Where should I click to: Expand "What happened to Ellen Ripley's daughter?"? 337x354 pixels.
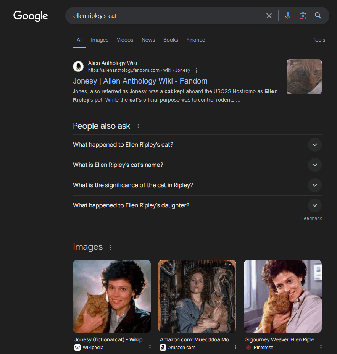[314, 205]
